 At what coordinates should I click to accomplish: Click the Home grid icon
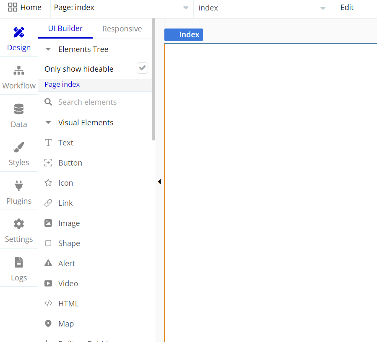coord(13,8)
